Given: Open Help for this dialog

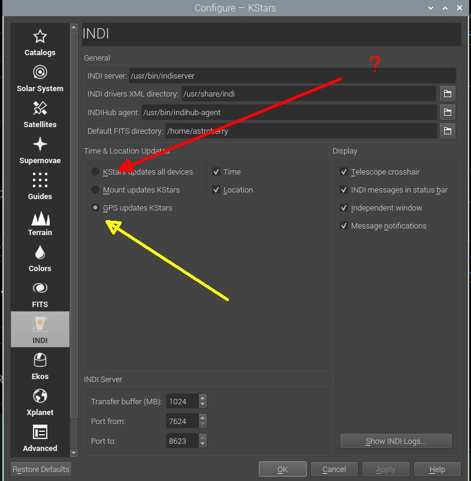Looking at the screenshot, I should point(437,469).
